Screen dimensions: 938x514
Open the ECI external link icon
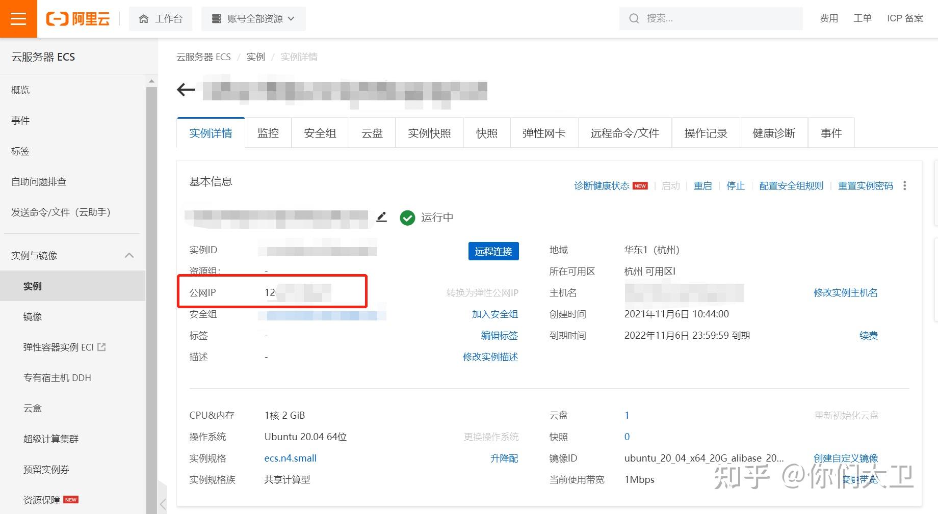pos(101,347)
